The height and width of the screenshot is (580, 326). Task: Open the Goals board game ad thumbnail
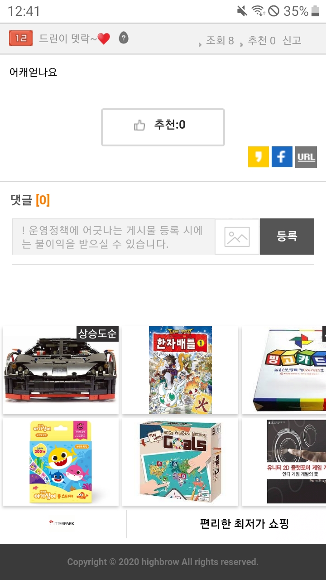click(x=180, y=462)
